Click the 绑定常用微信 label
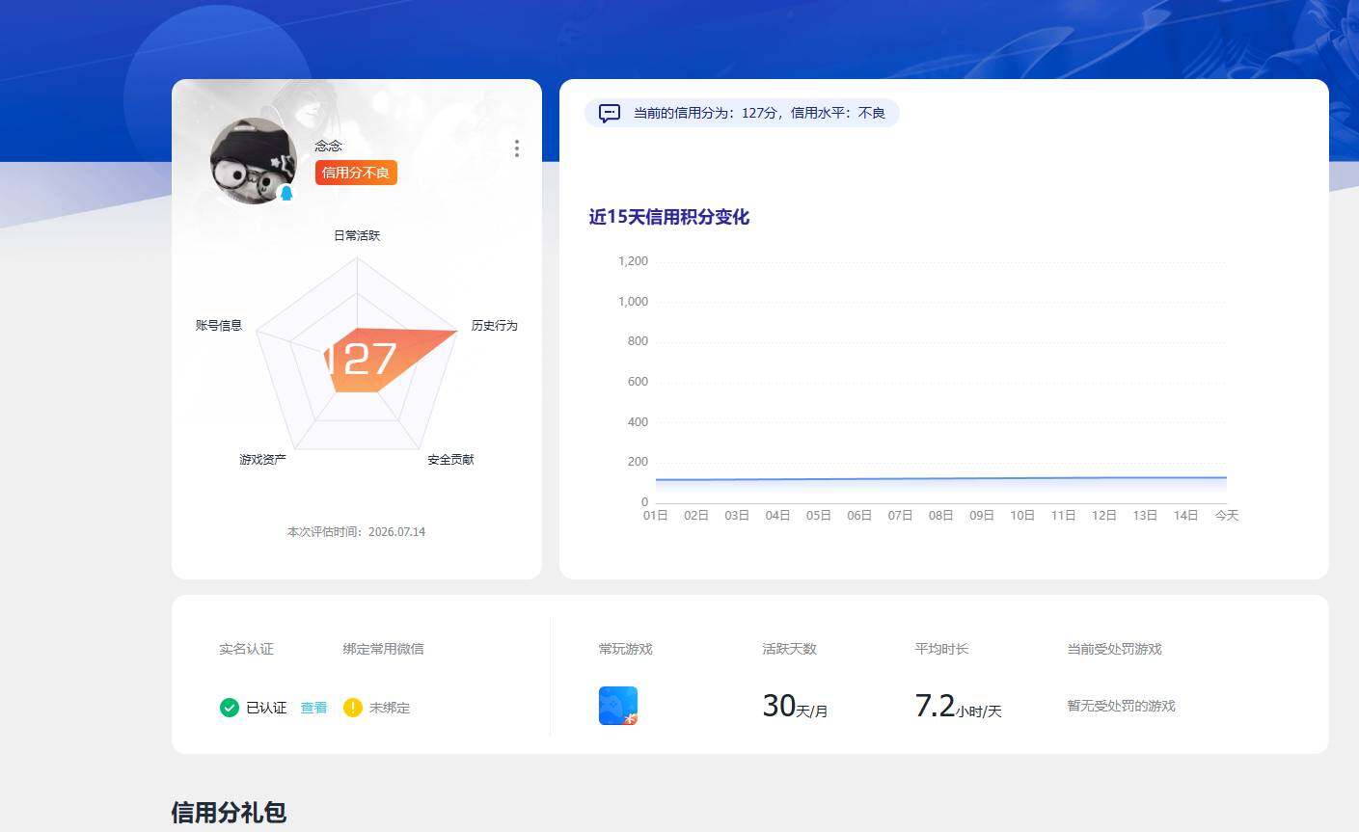This screenshot has width=1359, height=832. pyautogui.click(x=383, y=649)
